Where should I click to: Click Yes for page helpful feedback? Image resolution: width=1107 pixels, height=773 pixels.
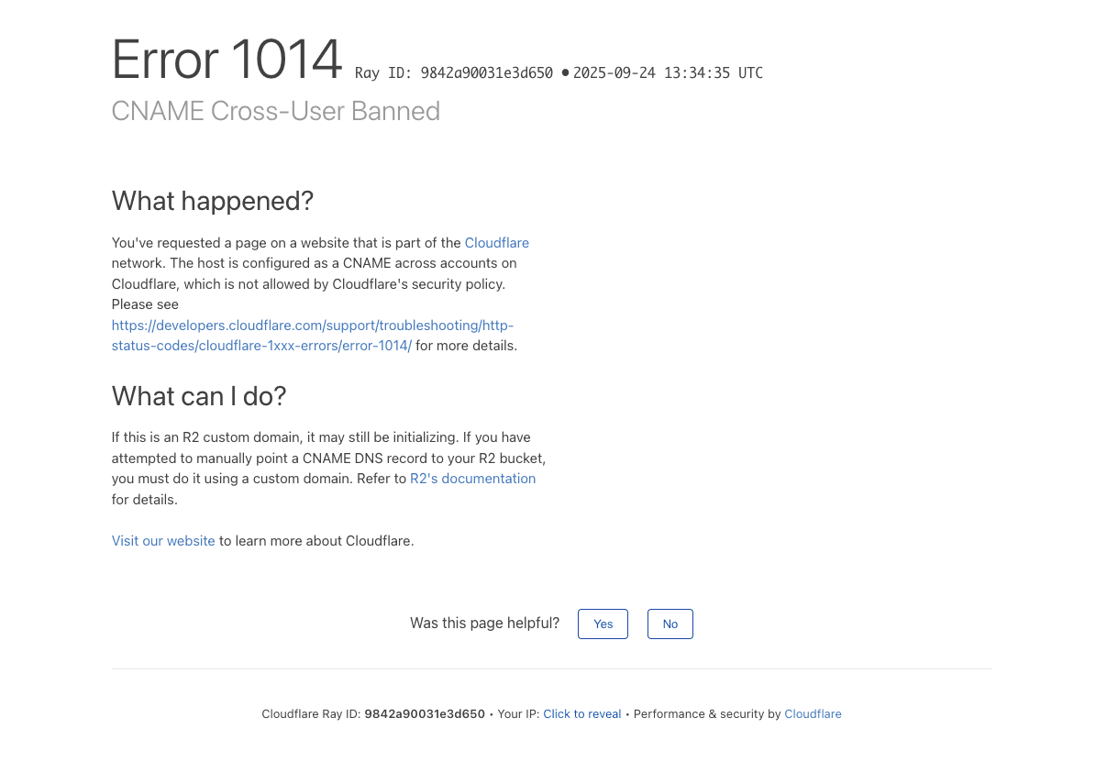tap(603, 624)
